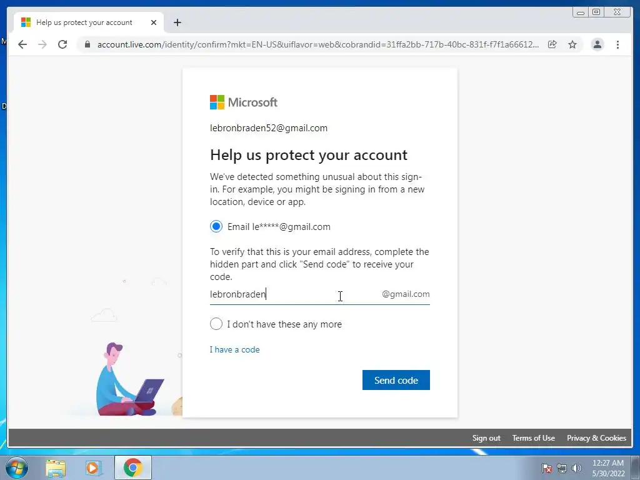Click the taskbar clock showing 12:27 AM
This screenshot has width=640, height=480.
608,468
